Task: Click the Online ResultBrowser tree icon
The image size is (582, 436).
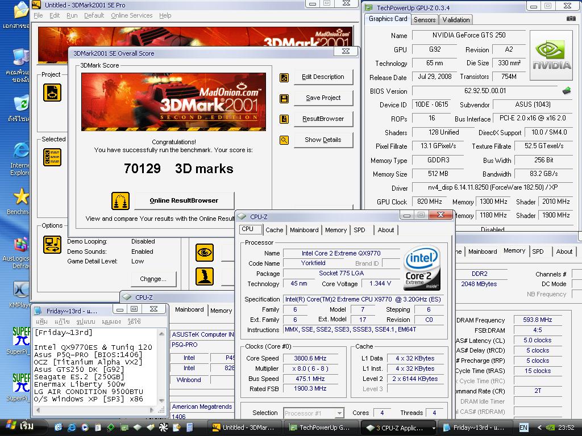Action: click(120, 201)
